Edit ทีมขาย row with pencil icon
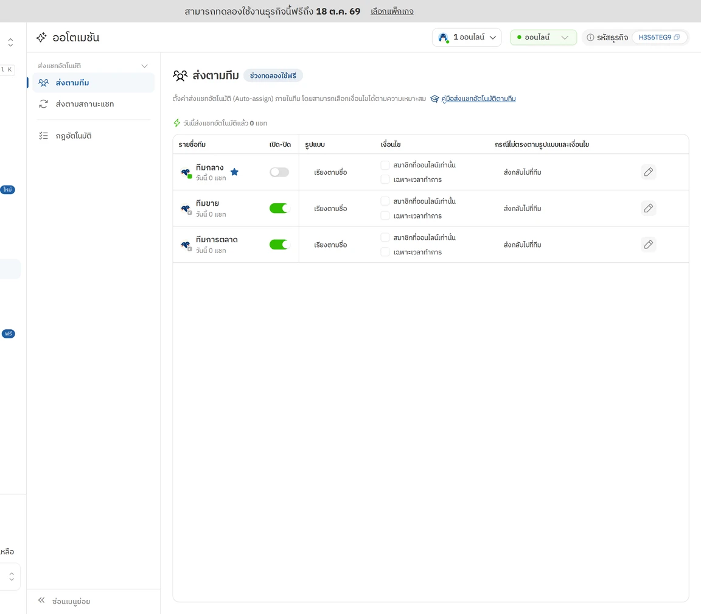The width and height of the screenshot is (701, 614). (x=648, y=208)
